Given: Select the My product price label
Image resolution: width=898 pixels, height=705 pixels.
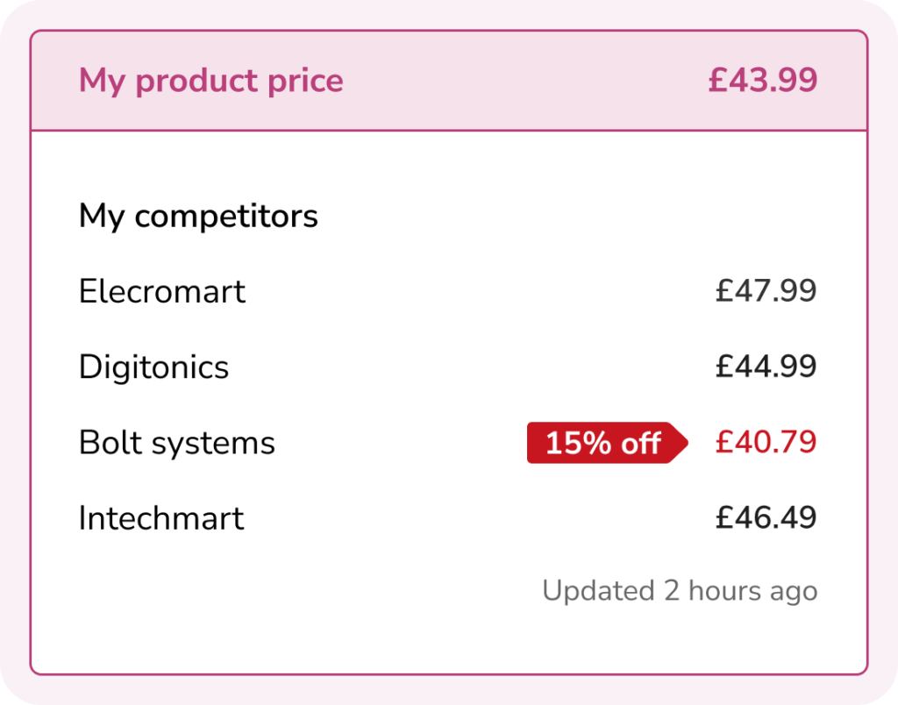Looking at the screenshot, I should tap(210, 81).
